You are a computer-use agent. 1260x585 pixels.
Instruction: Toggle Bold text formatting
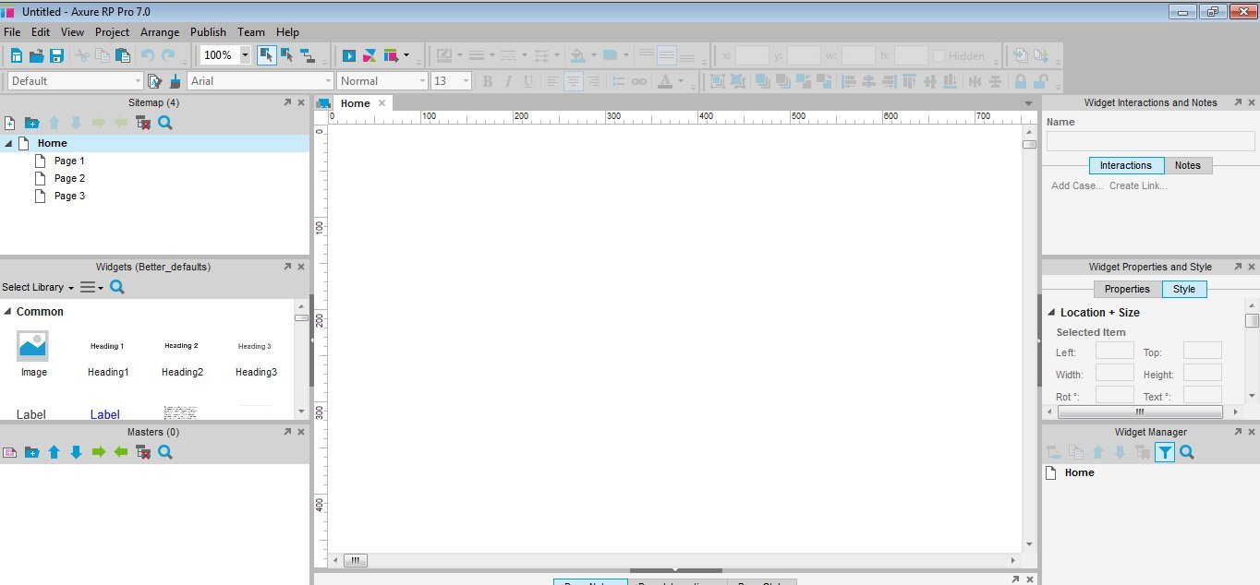(488, 81)
